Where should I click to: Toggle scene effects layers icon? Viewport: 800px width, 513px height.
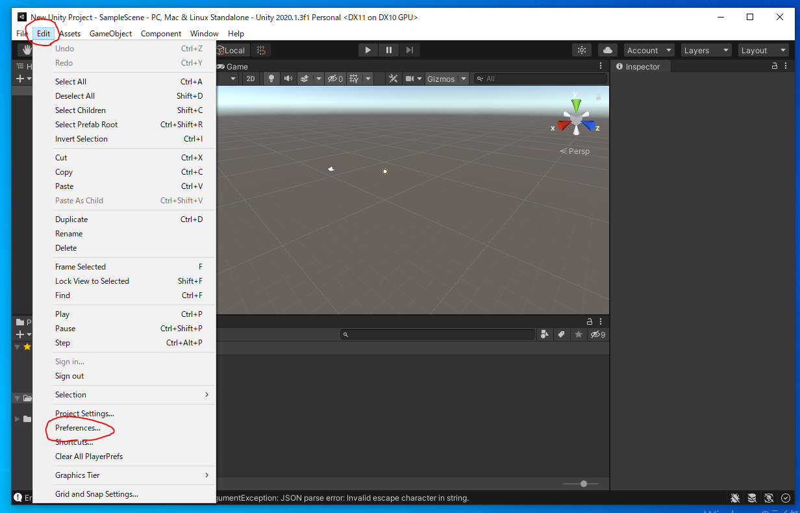pyautogui.click(x=305, y=79)
